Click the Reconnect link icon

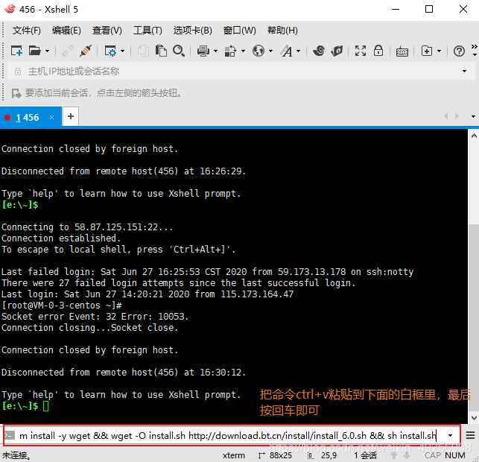coord(68,51)
